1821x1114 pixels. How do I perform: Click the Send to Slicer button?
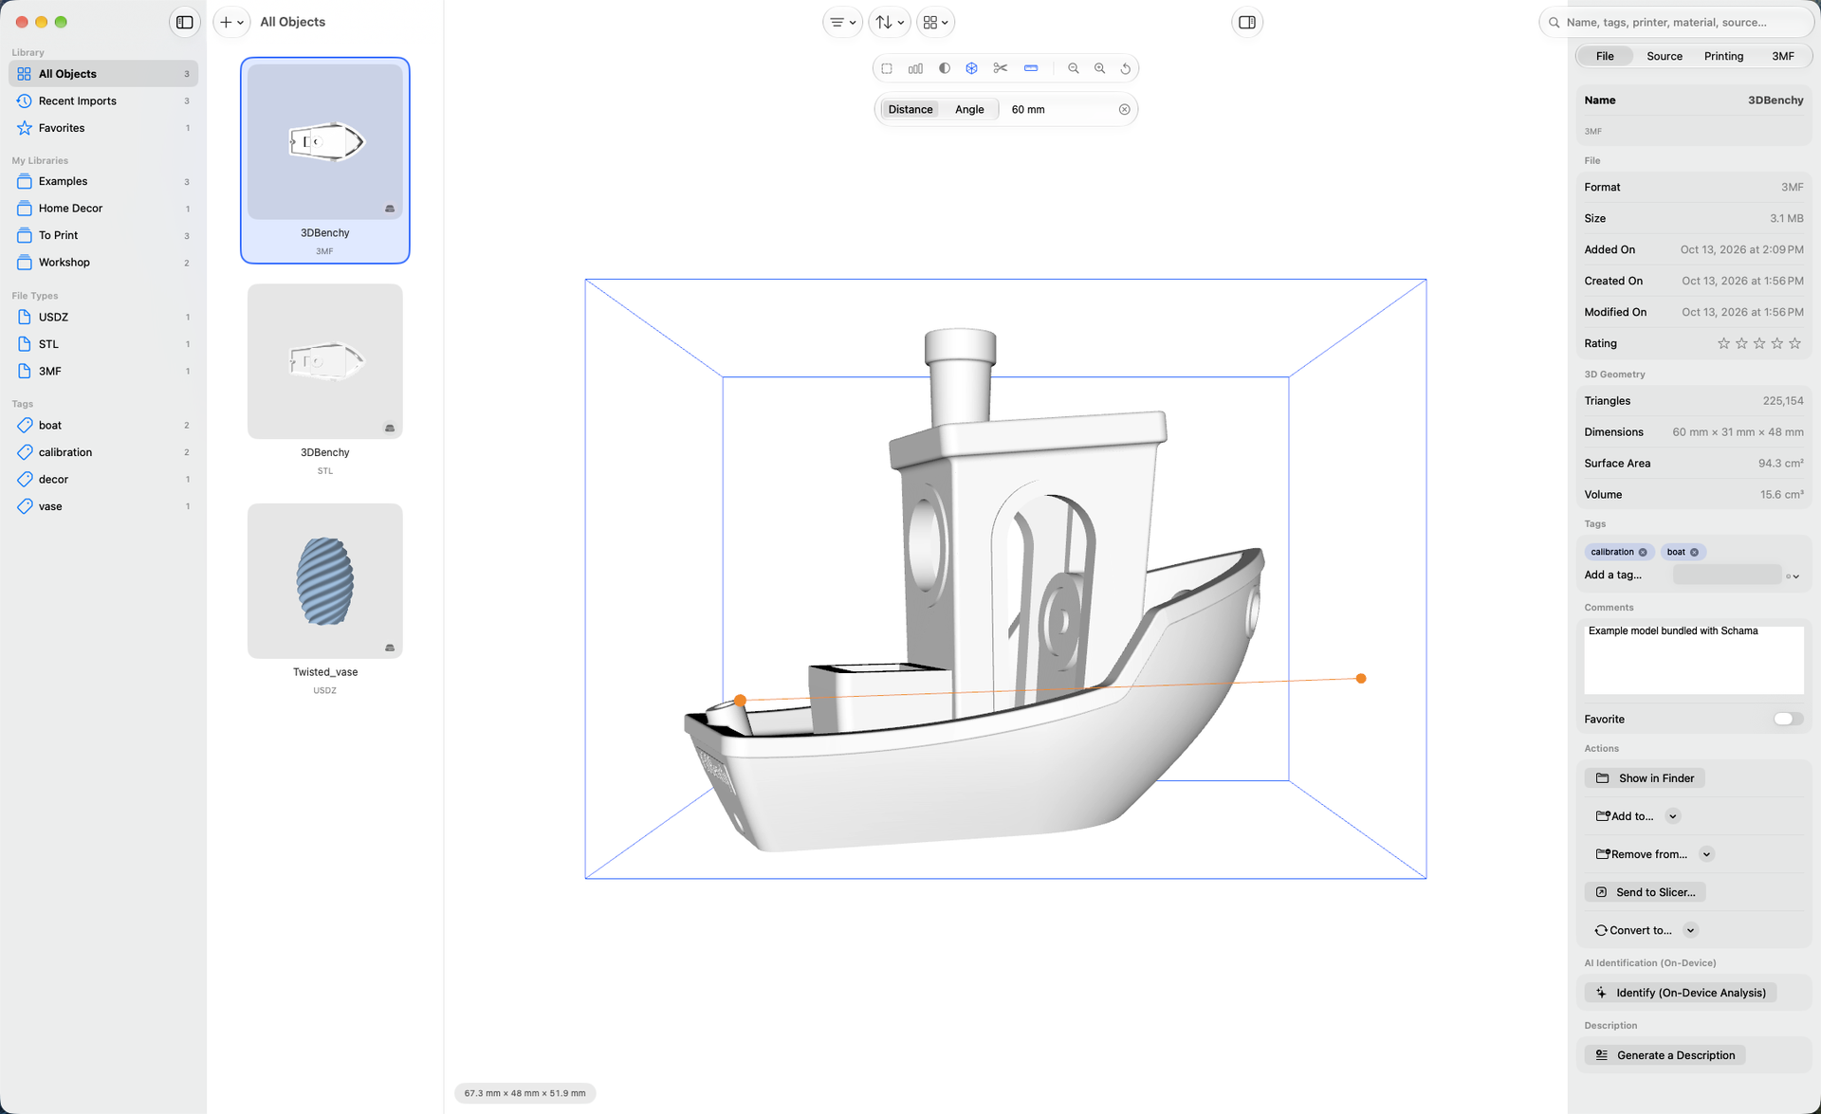(1645, 892)
